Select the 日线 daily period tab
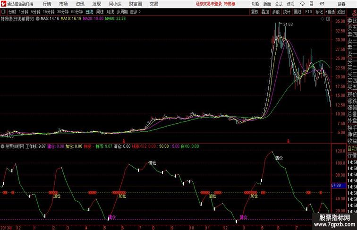The height and width of the screenshot is (230, 357). point(89,12)
